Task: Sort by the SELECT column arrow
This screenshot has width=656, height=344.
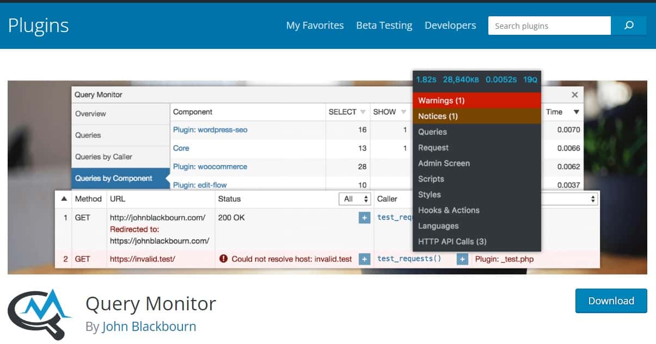Action: [x=363, y=112]
